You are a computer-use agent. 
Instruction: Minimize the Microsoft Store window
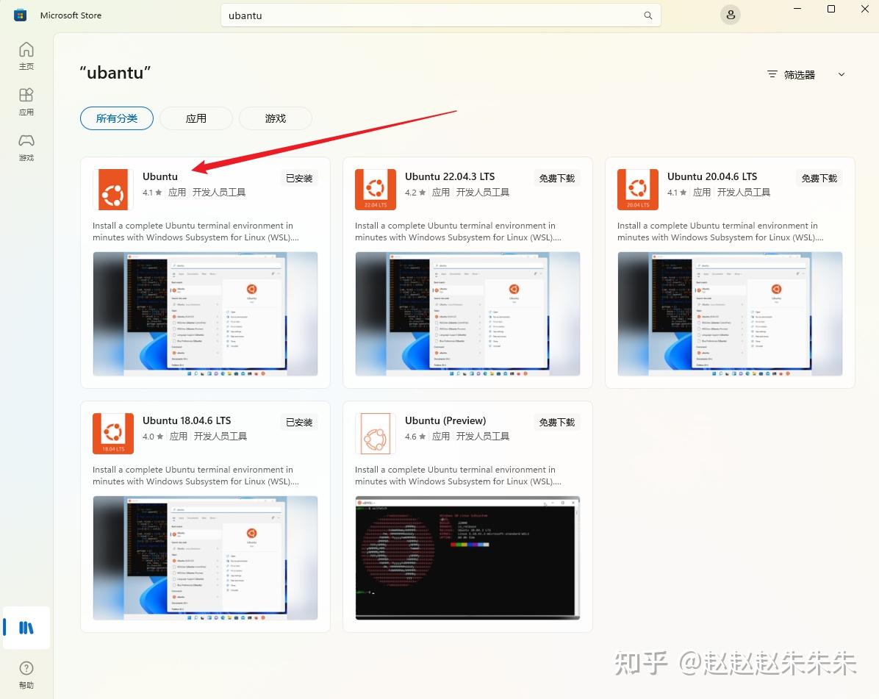(797, 9)
